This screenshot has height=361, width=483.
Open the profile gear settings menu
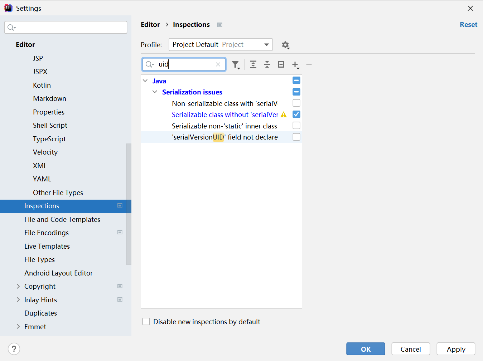[x=285, y=45]
